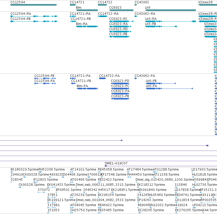Open EST RH52206.5prime

(x=52, y=169)
